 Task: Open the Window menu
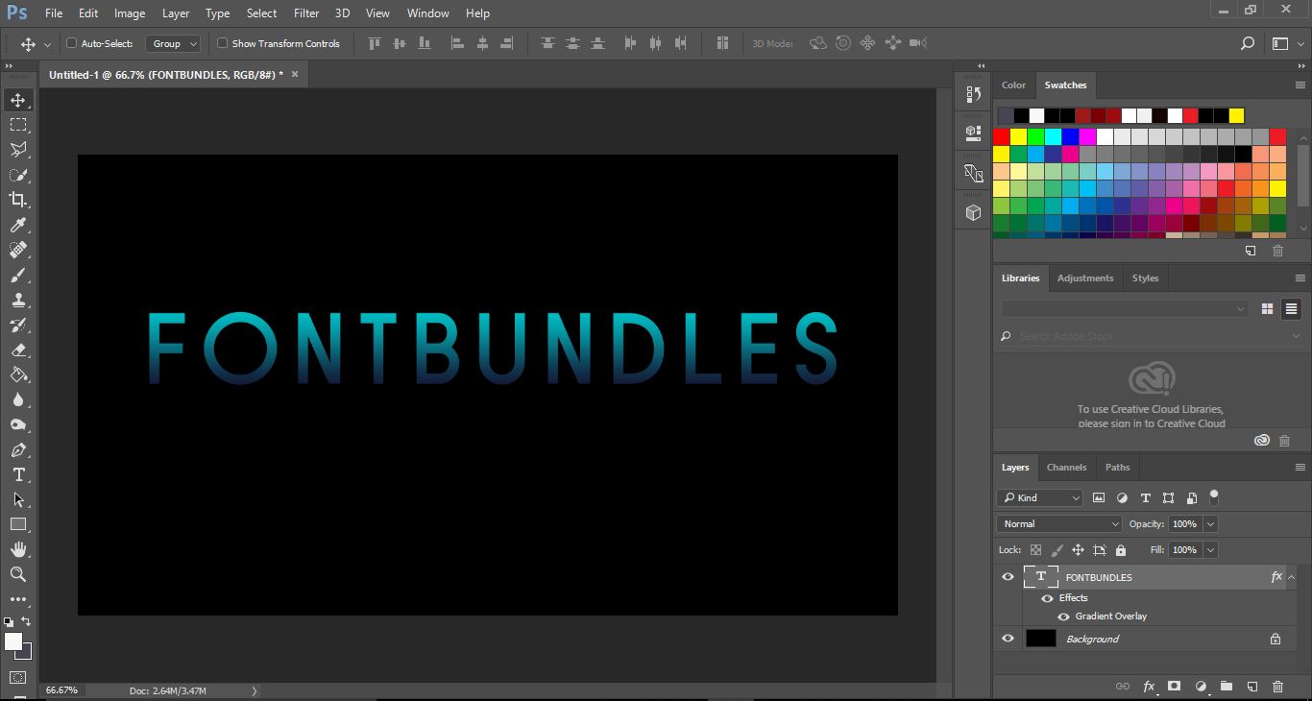tap(427, 13)
